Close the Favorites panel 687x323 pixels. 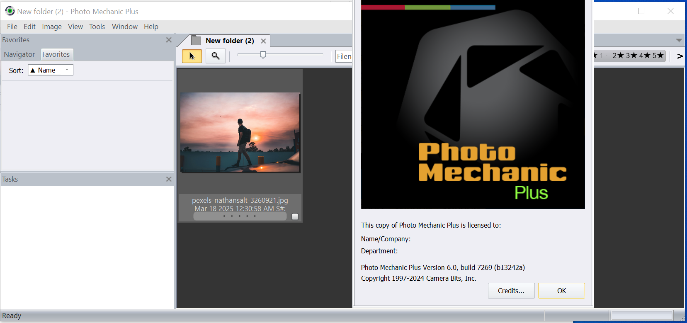(x=169, y=40)
